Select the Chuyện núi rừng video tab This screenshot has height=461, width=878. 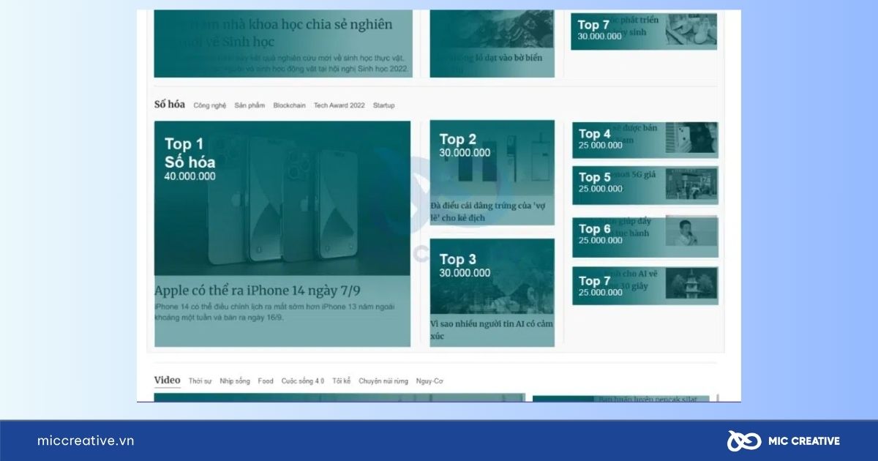tap(383, 381)
